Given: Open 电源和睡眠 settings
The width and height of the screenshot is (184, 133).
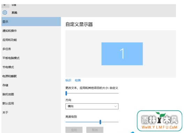Looking at the screenshot, I should coord(31,76).
